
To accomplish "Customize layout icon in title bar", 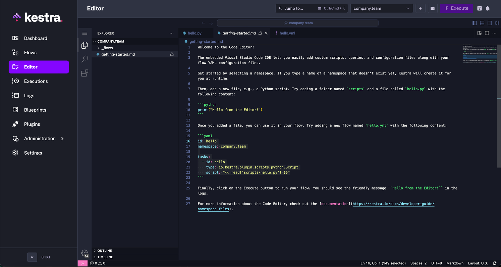I will point(497,23).
